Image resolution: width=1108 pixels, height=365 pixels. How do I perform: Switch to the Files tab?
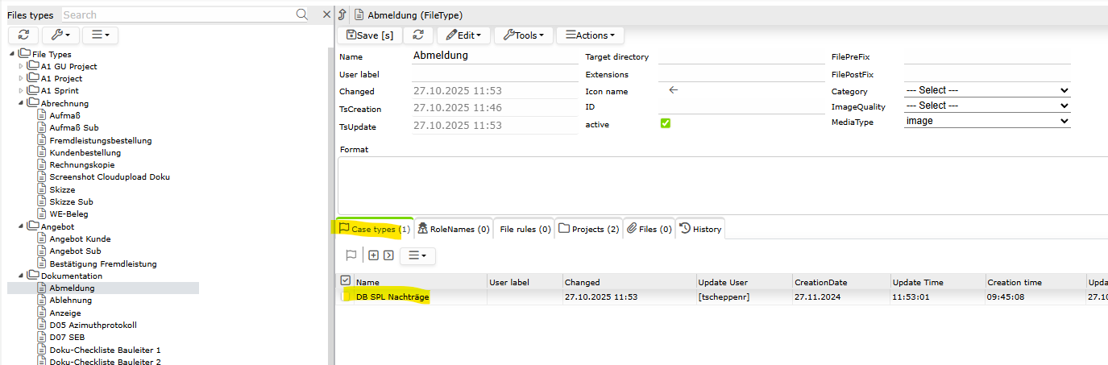[649, 230]
